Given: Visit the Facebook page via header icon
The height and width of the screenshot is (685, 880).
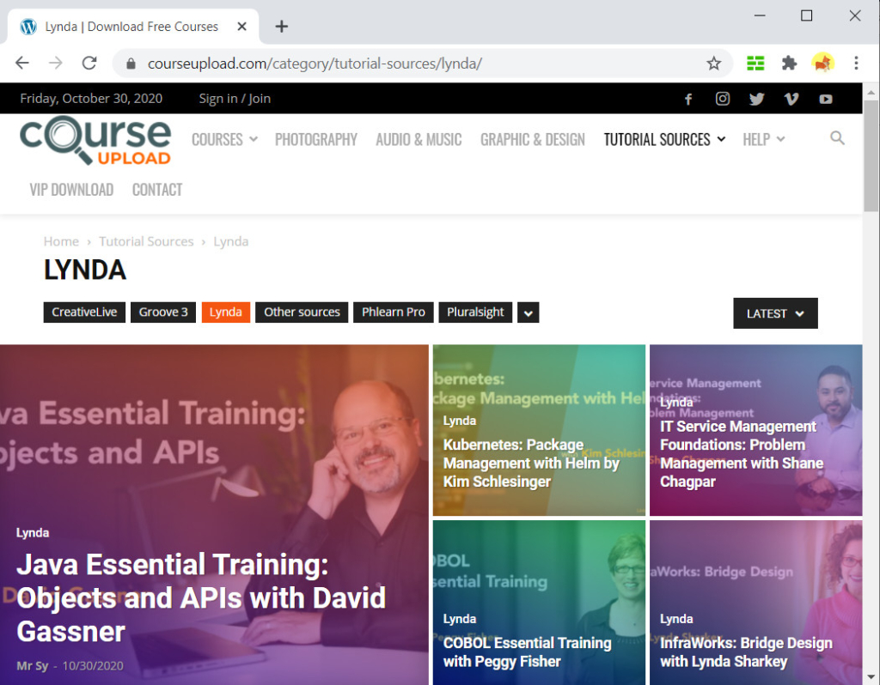Looking at the screenshot, I should 688,100.
